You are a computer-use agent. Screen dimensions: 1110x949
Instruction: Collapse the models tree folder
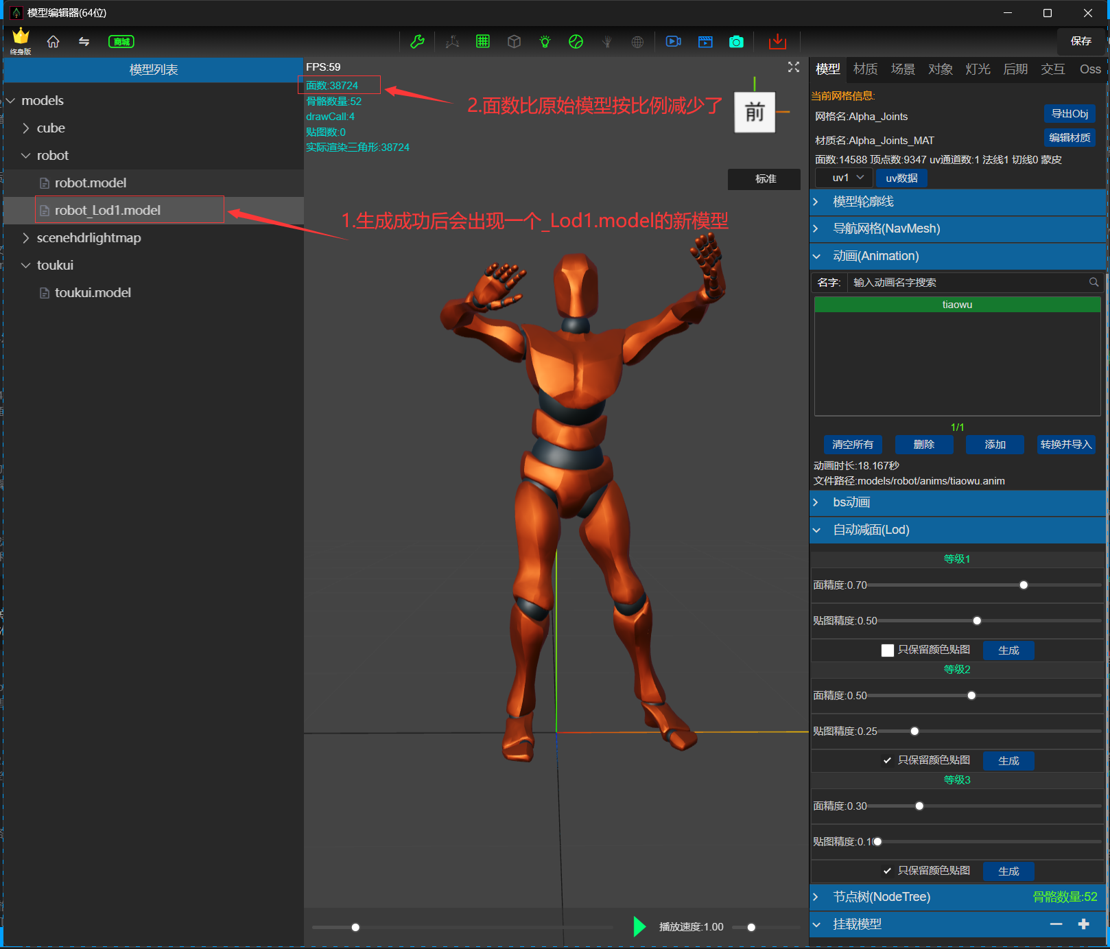point(11,101)
